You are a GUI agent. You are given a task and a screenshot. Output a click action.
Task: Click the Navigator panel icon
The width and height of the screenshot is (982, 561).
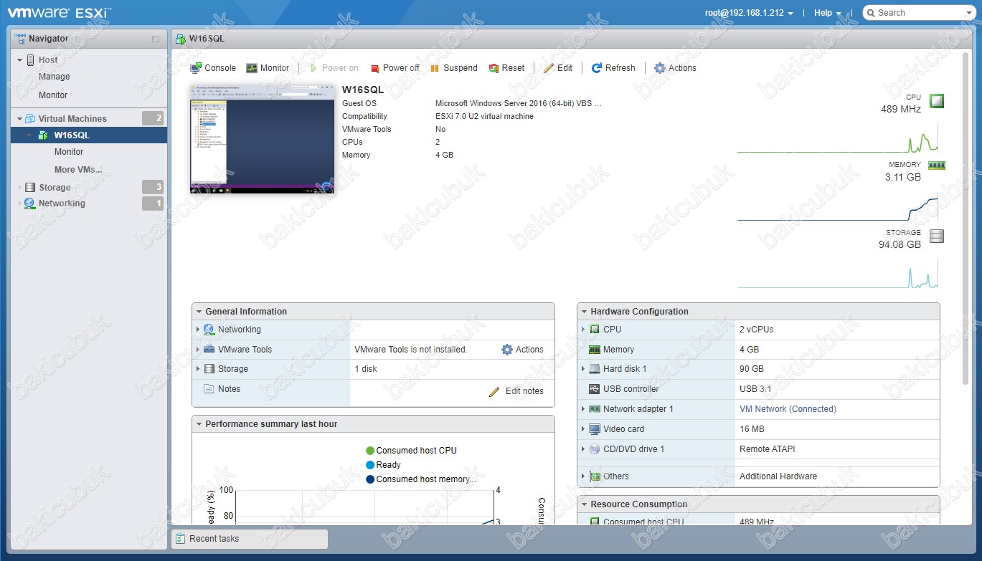coord(20,39)
